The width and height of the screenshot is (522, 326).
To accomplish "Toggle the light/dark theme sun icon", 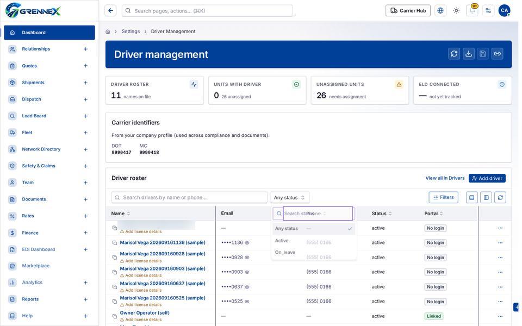I will (x=456, y=11).
